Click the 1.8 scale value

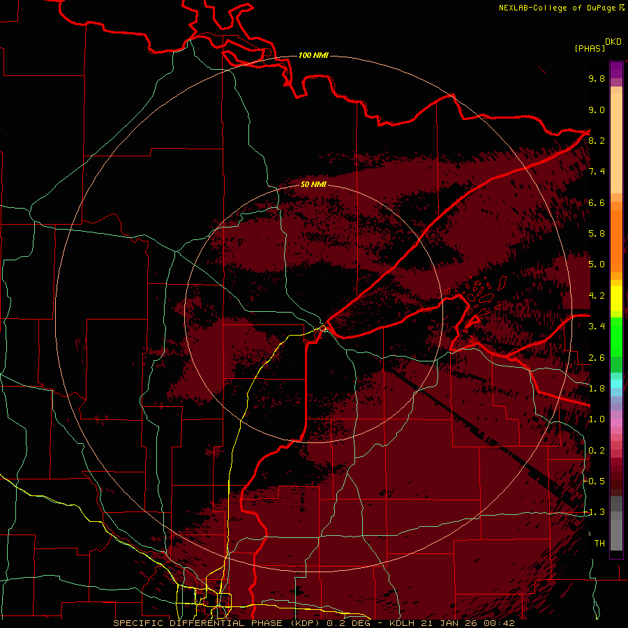597,389
